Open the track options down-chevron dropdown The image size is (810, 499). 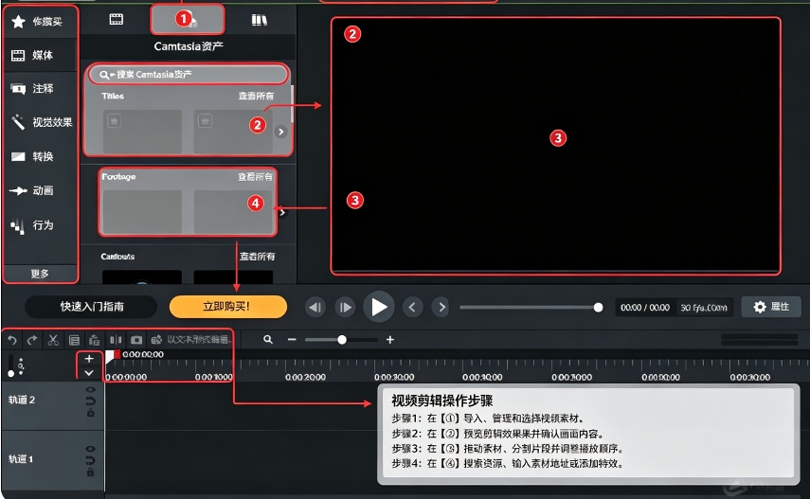tap(89, 372)
